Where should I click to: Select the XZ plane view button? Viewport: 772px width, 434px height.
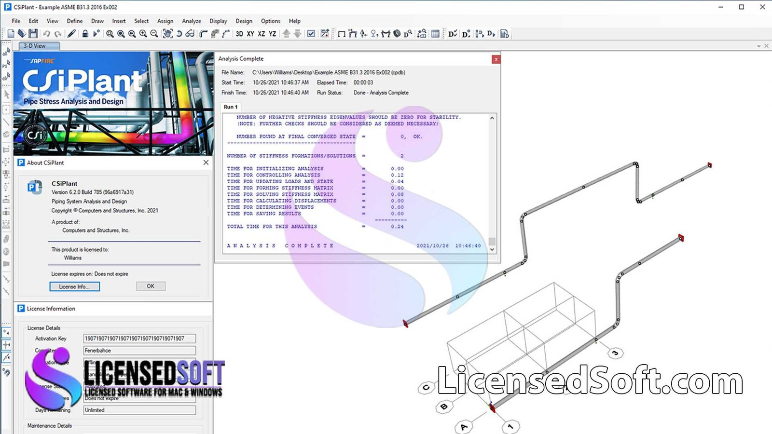click(261, 34)
